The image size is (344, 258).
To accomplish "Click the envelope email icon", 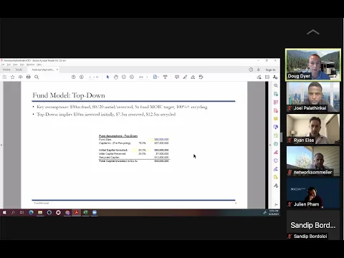I will [x=267, y=77].
